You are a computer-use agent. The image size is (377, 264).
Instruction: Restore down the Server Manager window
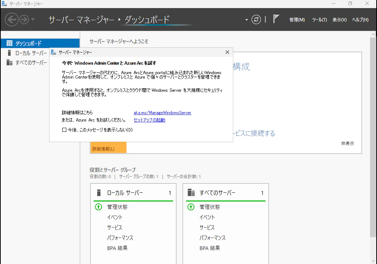point(350,4)
